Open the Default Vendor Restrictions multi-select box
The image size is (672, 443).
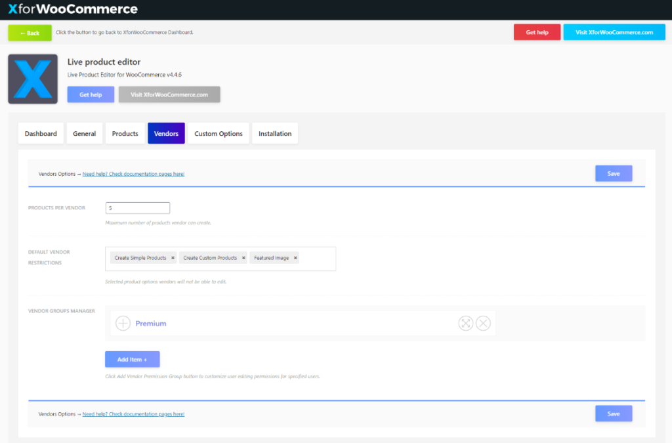(x=220, y=259)
